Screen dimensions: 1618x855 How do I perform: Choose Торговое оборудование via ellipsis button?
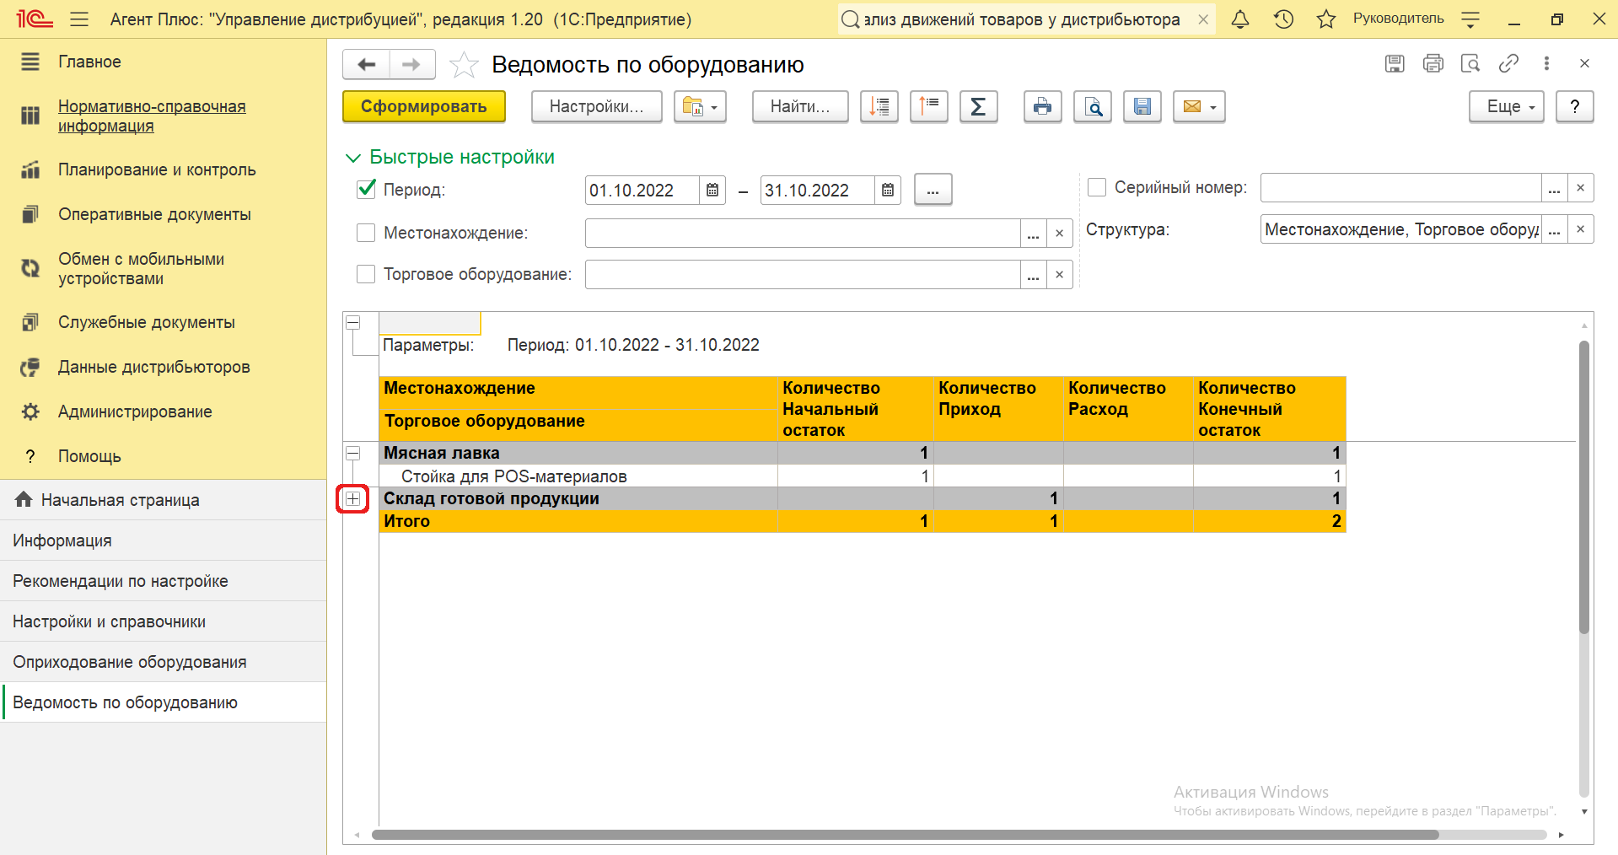pos(1034,275)
